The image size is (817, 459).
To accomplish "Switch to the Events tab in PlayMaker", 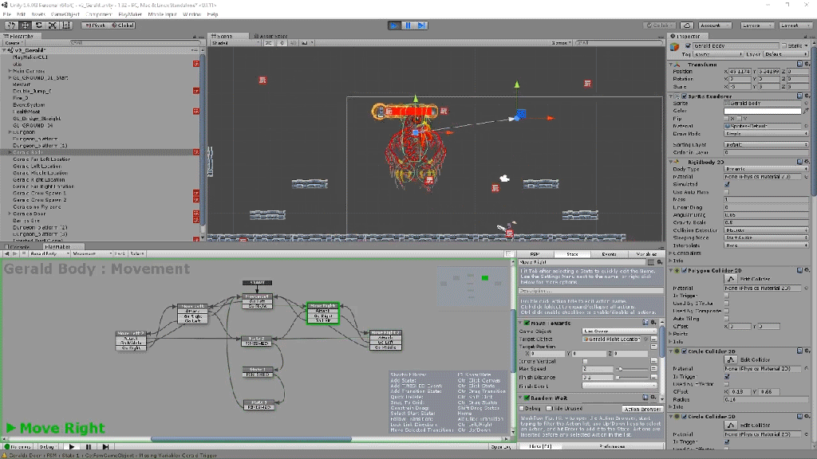I will point(609,254).
